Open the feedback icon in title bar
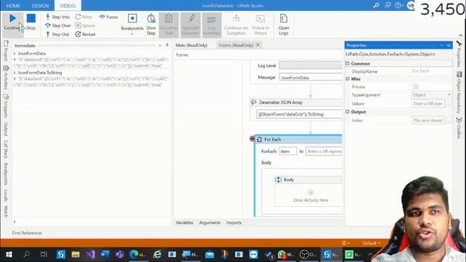466x262 pixels. pos(387,5)
